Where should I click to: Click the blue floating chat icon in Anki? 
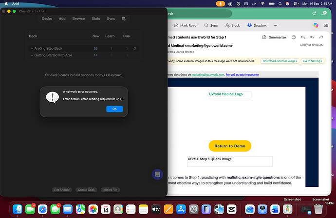(157, 174)
